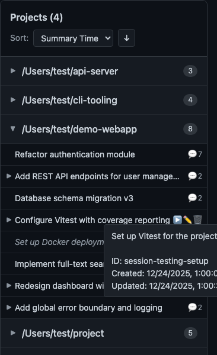
Task: Expand Add REST API endpoints session
Action: (9, 176)
